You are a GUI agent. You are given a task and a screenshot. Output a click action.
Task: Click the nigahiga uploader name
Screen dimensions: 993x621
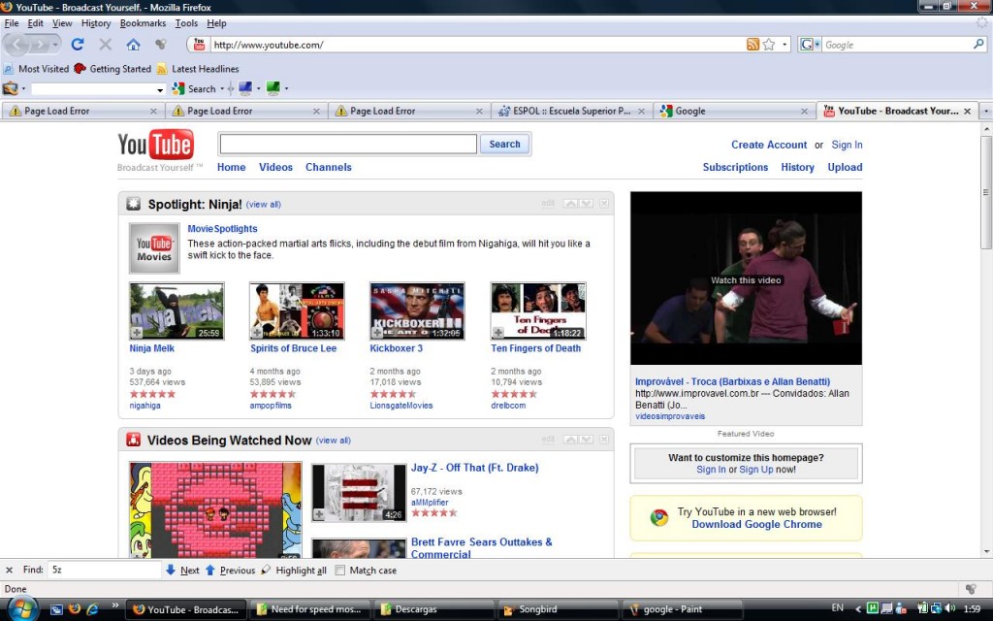pos(145,406)
